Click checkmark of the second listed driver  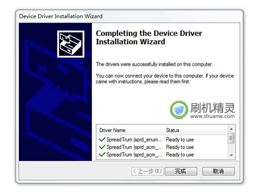point(102,147)
